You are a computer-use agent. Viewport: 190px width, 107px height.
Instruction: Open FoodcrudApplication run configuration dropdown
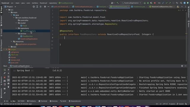[x=131, y=3]
